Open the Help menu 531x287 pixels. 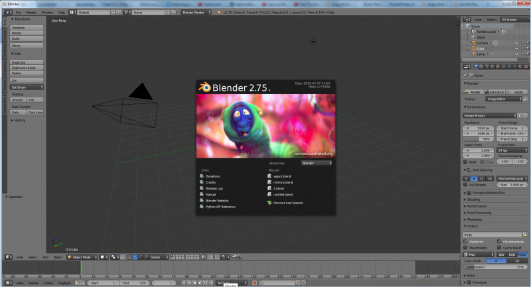61,12
